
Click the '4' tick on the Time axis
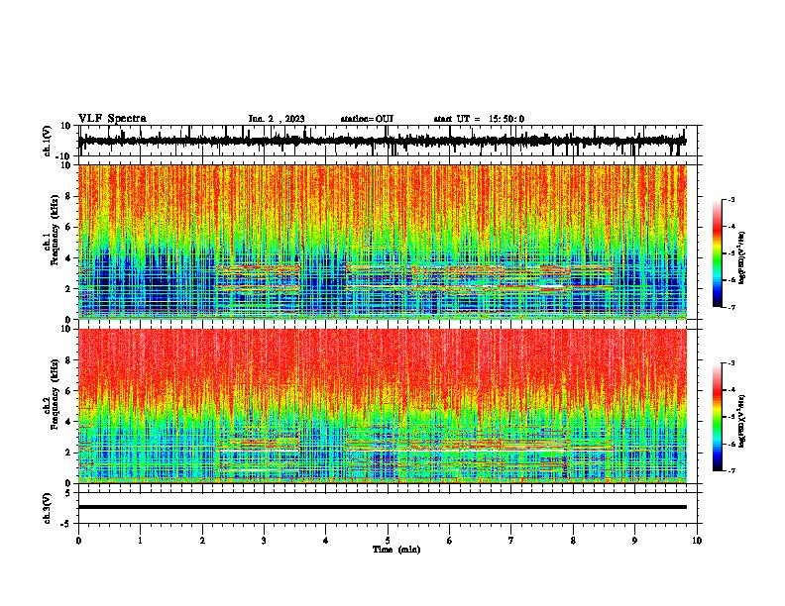pos(326,541)
